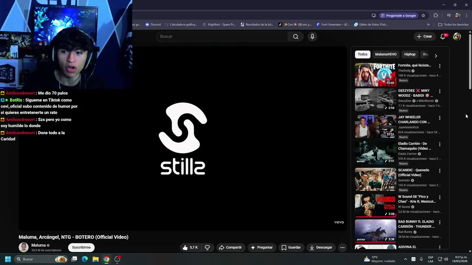Open BAD BUNNY ft. ELADIO CARRIÓN title
Image resolution: width=472 pixels, height=265 pixels.
[x=416, y=224]
